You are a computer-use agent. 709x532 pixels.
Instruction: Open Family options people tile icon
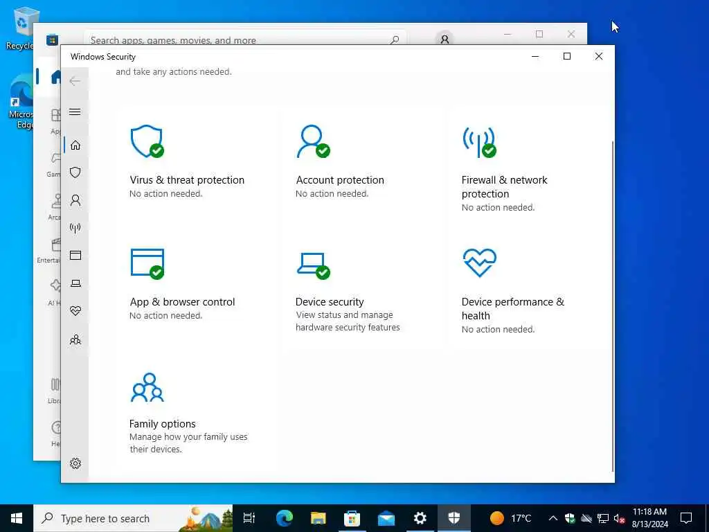pos(147,388)
